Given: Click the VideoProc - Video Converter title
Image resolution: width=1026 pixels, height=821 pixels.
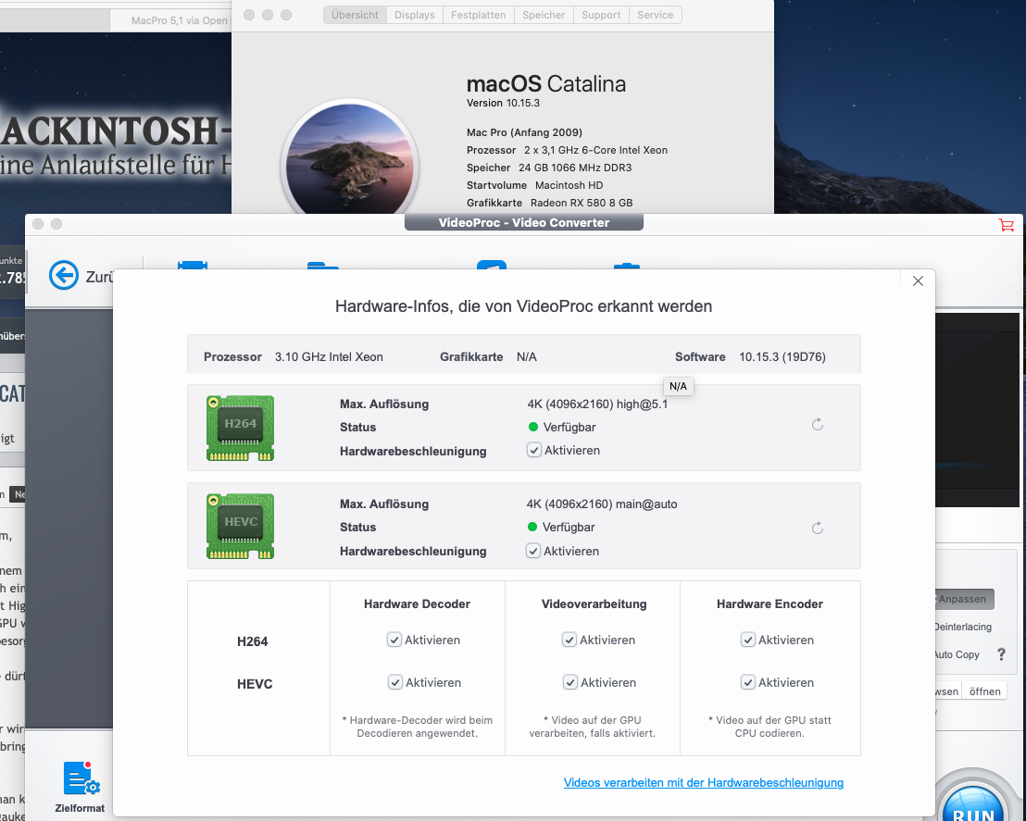Looking at the screenshot, I should tap(524, 222).
